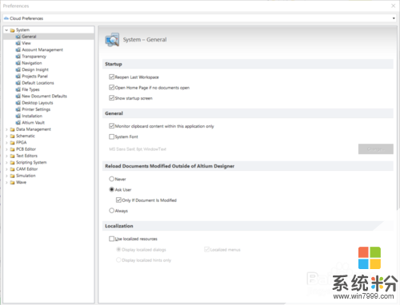Click the FPGA folder icon
400x305 pixels.
pos(12,143)
